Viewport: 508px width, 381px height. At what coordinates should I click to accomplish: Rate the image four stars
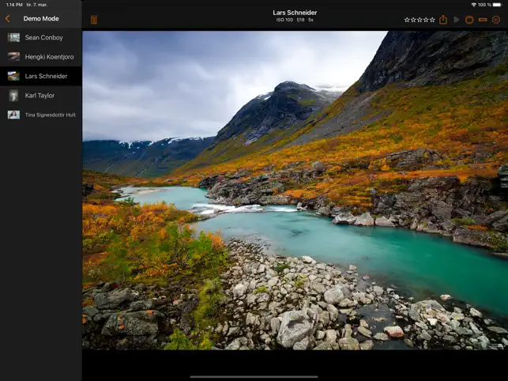[x=426, y=20]
